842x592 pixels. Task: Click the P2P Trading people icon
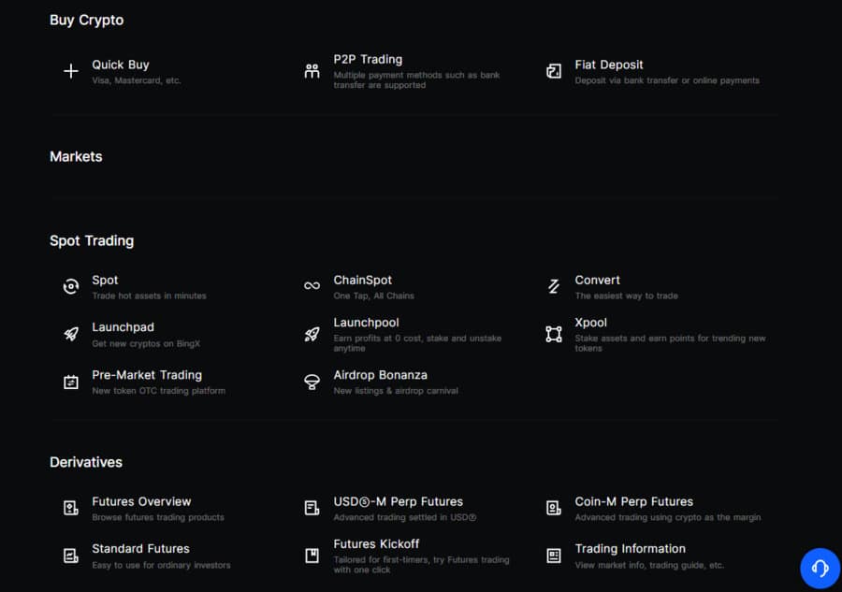tap(312, 71)
